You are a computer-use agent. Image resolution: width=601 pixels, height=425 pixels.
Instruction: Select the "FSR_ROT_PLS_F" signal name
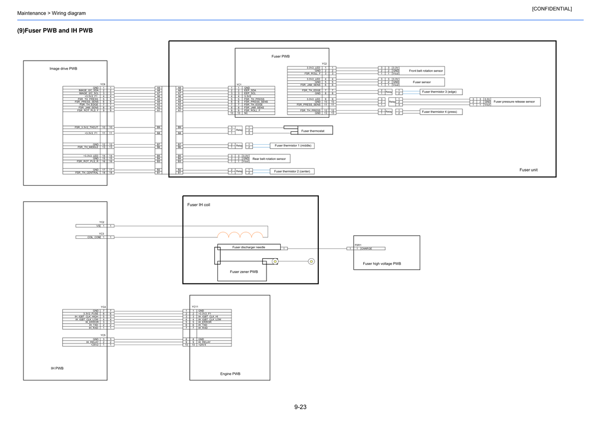tap(88, 110)
